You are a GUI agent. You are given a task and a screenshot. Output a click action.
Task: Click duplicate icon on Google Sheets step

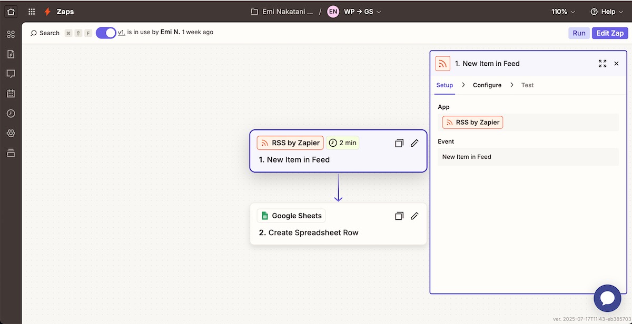tap(399, 216)
